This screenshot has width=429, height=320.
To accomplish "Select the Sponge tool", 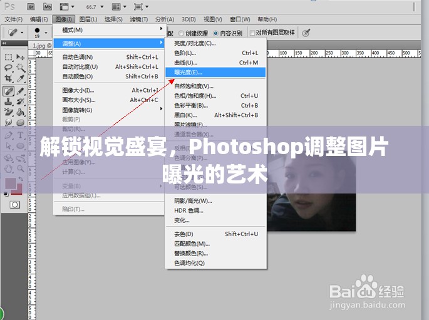I will pos(21,123).
